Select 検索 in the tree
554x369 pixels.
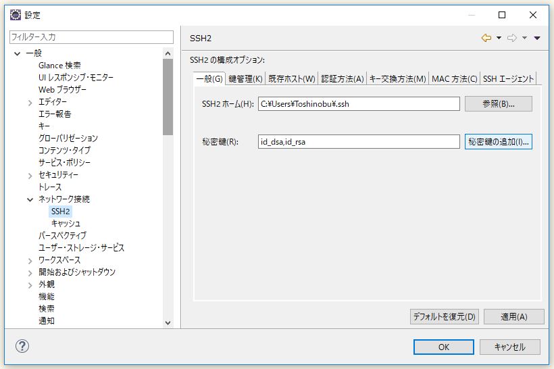tap(47, 309)
